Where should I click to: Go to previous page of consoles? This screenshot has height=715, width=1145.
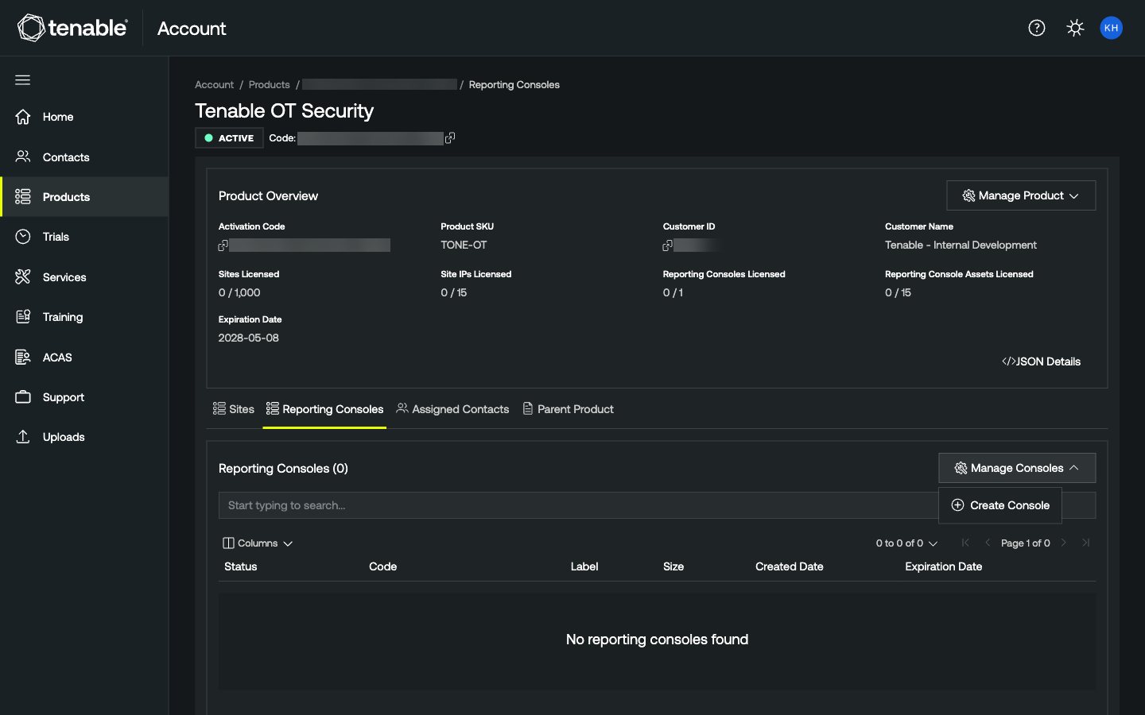(x=988, y=543)
